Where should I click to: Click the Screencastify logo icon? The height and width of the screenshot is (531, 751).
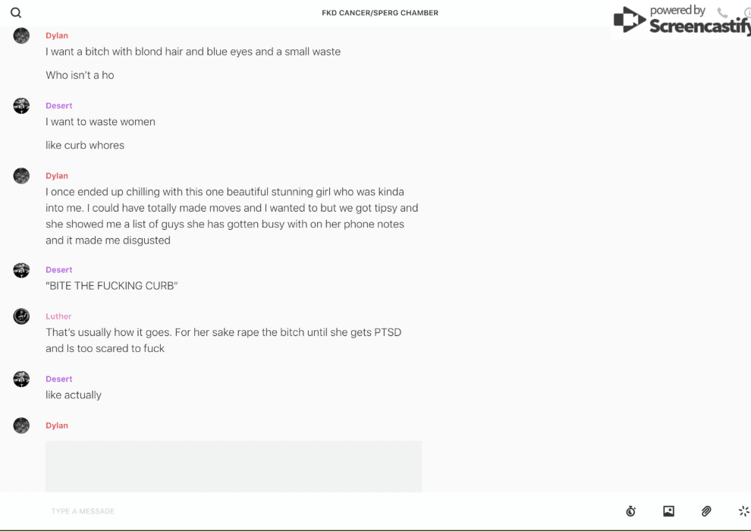pos(629,20)
